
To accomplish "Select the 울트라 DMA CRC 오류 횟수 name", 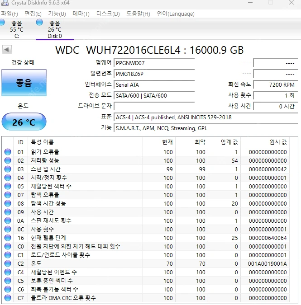I will point(63,298).
